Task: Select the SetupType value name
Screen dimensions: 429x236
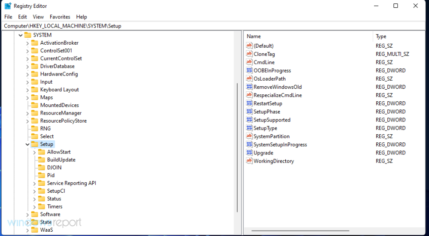Action: [x=266, y=128]
